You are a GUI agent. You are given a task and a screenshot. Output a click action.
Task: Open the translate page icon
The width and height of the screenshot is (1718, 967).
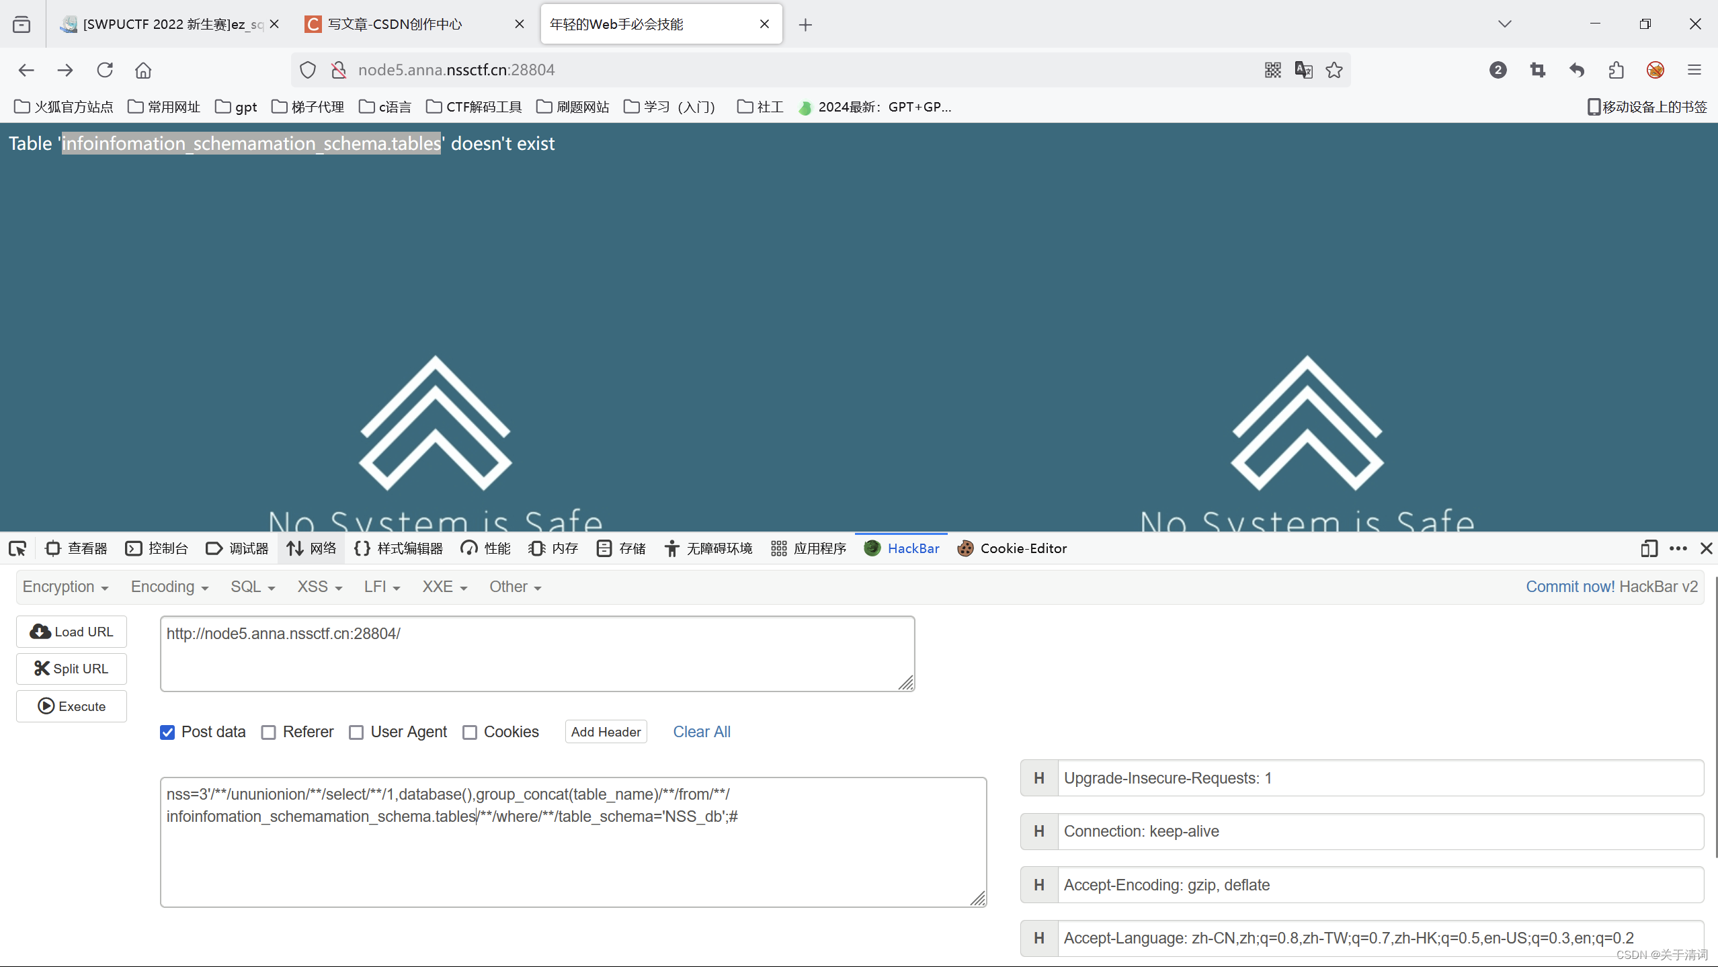tap(1303, 70)
